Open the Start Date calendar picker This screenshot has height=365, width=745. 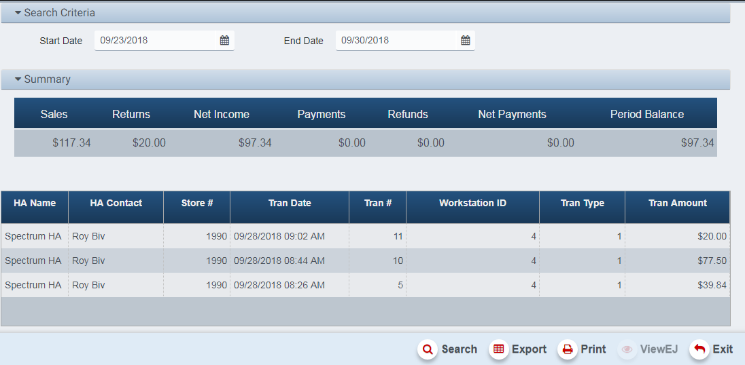(224, 41)
